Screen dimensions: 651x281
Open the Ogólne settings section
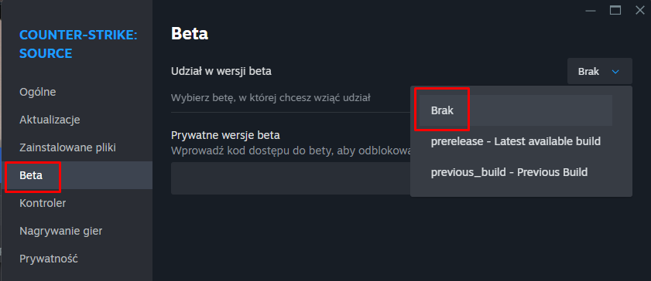(37, 92)
